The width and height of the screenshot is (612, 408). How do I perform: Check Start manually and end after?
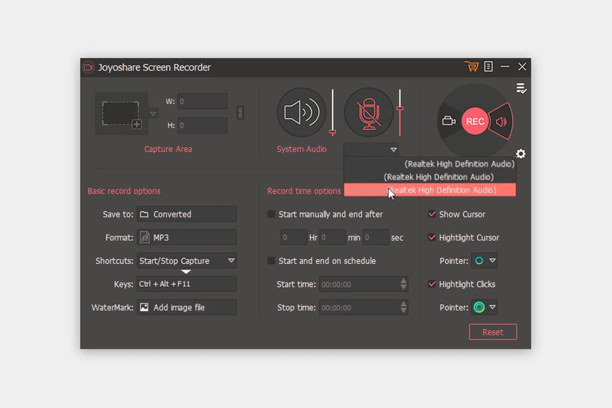pyautogui.click(x=271, y=214)
